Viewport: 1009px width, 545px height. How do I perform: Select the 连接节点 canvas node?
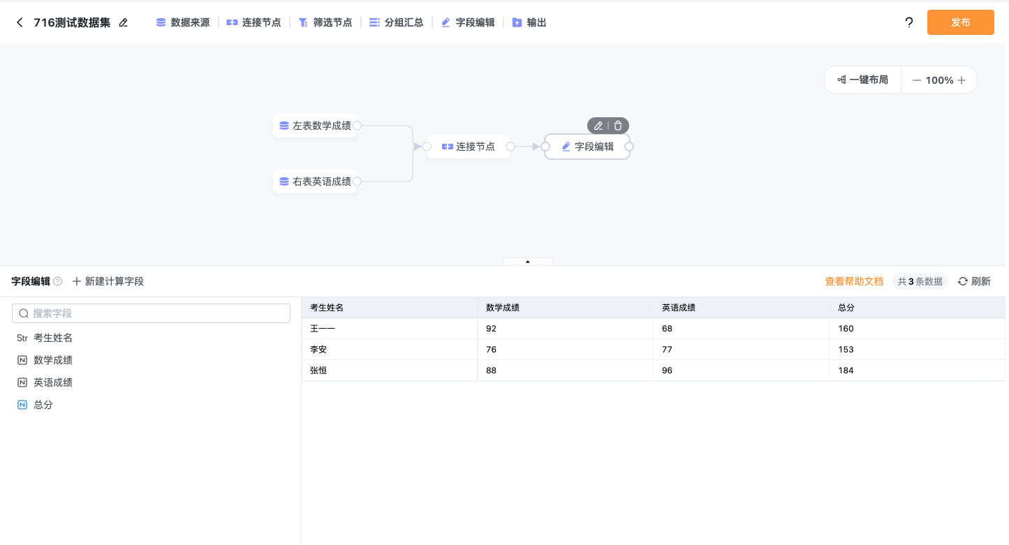click(469, 147)
